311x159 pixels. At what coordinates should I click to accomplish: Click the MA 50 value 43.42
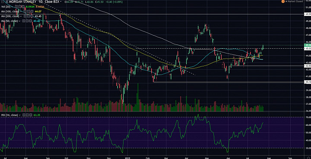[x=36, y=21]
